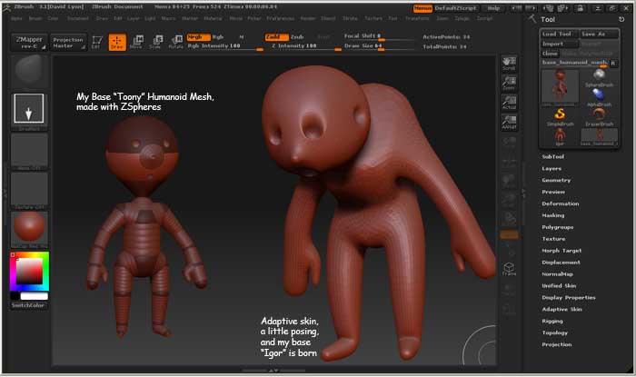Open the Brush menu
The image size is (636, 377).
[x=35, y=19]
